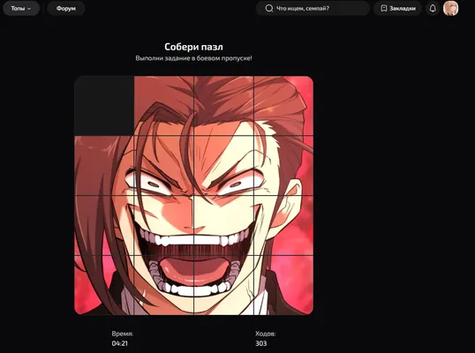This screenshot has width=475, height=353.
Task: Move the tile right of the empty slot
Action: pyautogui.click(x=164, y=106)
